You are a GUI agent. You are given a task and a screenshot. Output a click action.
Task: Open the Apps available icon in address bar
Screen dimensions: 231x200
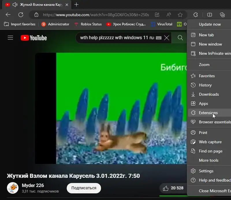tap(157, 15)
